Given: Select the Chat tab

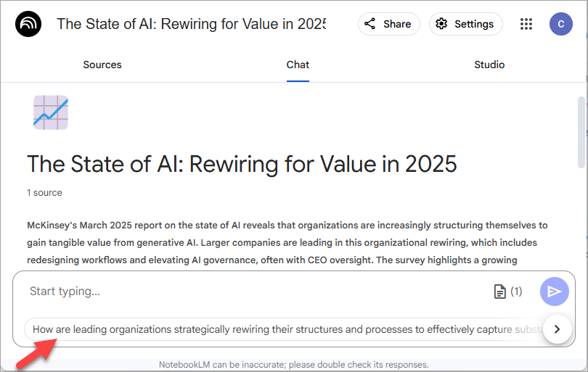Looking at the screenshot, I should click(x=298, y=65).
